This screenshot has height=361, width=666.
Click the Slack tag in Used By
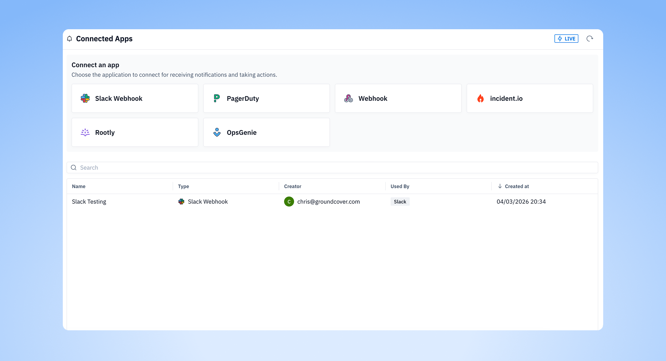click(x=400, y=202)
